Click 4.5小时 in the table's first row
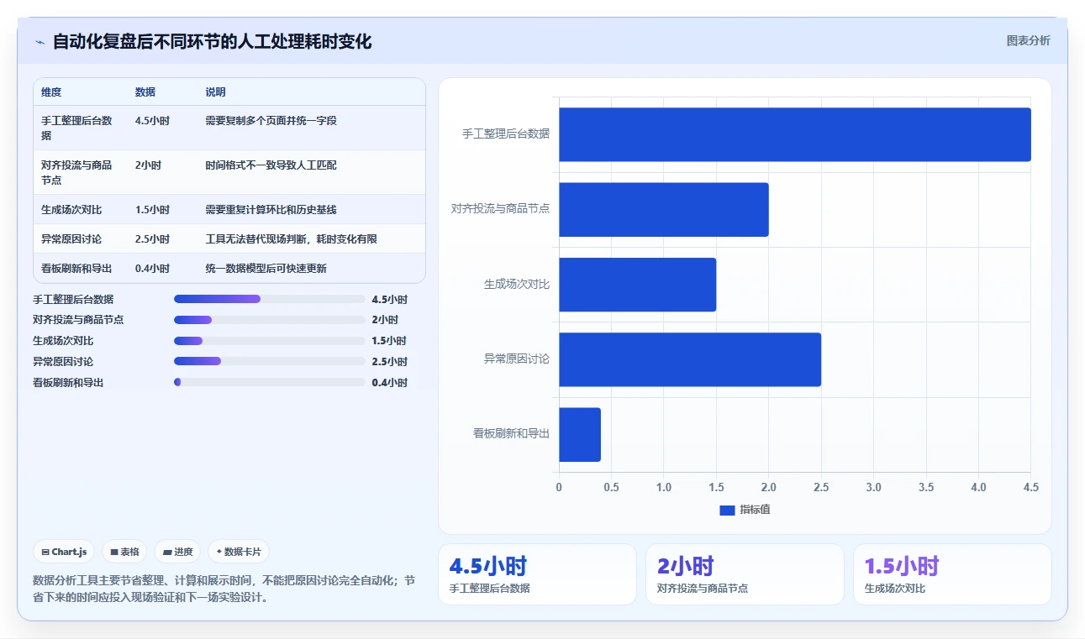This screenshot has width=1085, height=639. (x=152, y=121)
